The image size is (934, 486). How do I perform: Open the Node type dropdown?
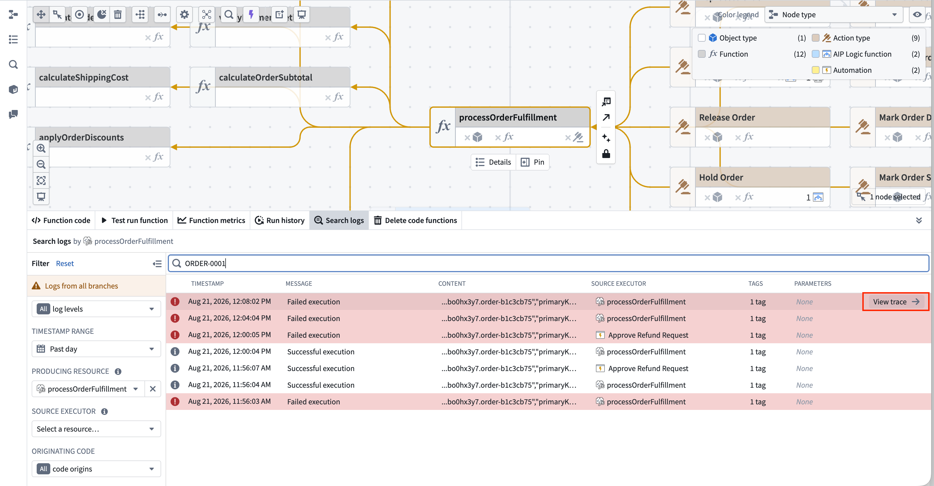(833, 14)
